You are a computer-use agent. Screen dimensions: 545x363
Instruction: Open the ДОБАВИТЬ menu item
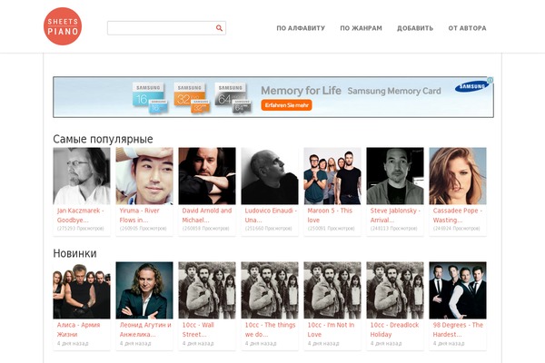[415, 28]
